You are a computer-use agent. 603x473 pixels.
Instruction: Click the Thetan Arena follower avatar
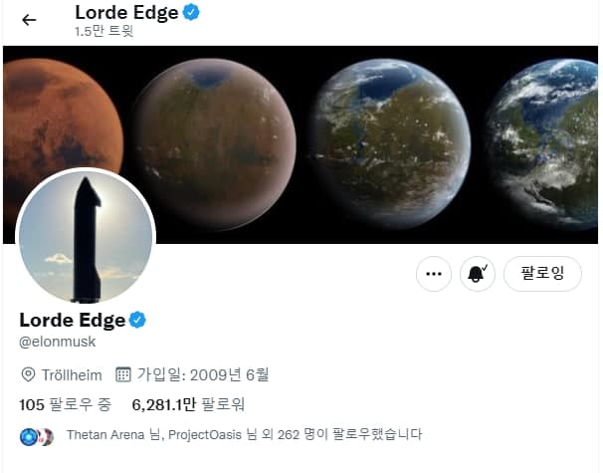click(x=29, y=437)
